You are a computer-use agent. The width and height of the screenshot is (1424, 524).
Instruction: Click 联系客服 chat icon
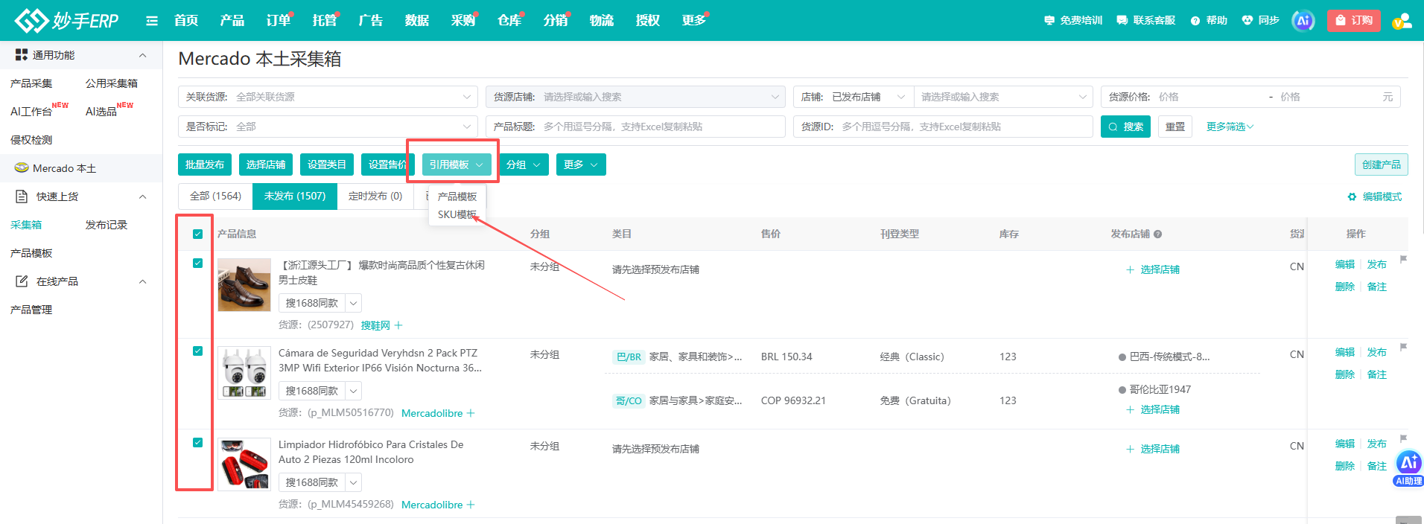click(x=1122, y=21)
